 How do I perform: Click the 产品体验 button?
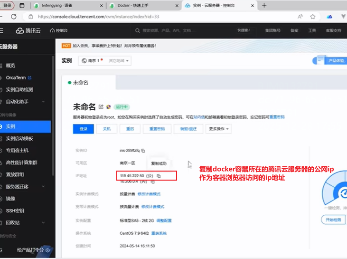pos(330,60)
